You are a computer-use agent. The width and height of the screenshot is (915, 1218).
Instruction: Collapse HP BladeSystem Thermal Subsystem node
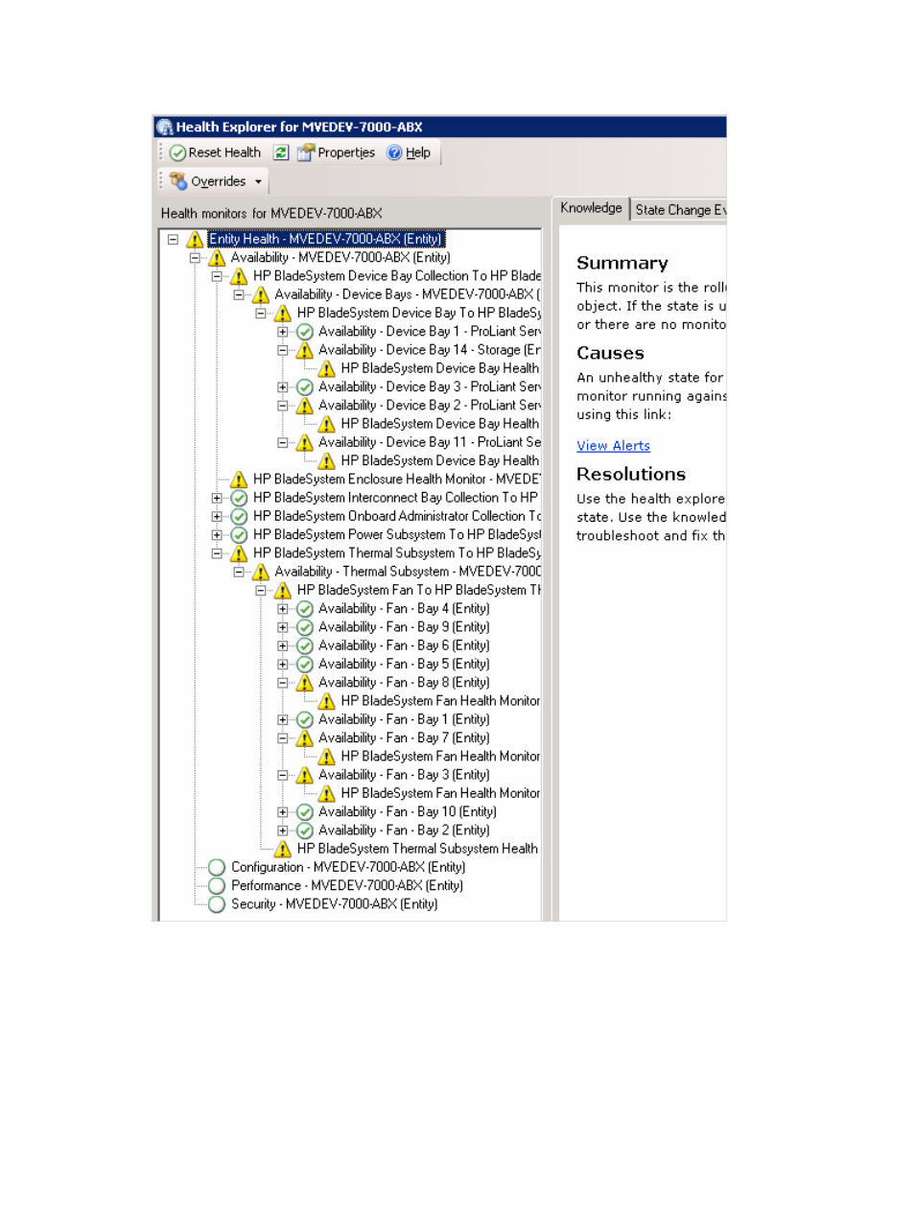point(217,553)
